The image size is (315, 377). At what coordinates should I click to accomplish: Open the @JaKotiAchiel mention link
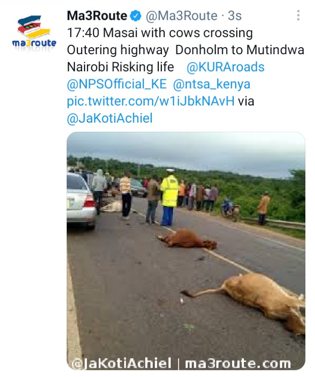coord(110,118)
